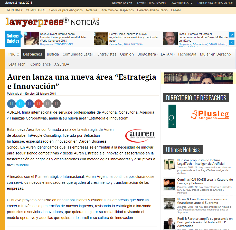Open Comillas ICAI-ICADE Cátedra article
This screenshot has width=236, height=230.
point(205,181)
